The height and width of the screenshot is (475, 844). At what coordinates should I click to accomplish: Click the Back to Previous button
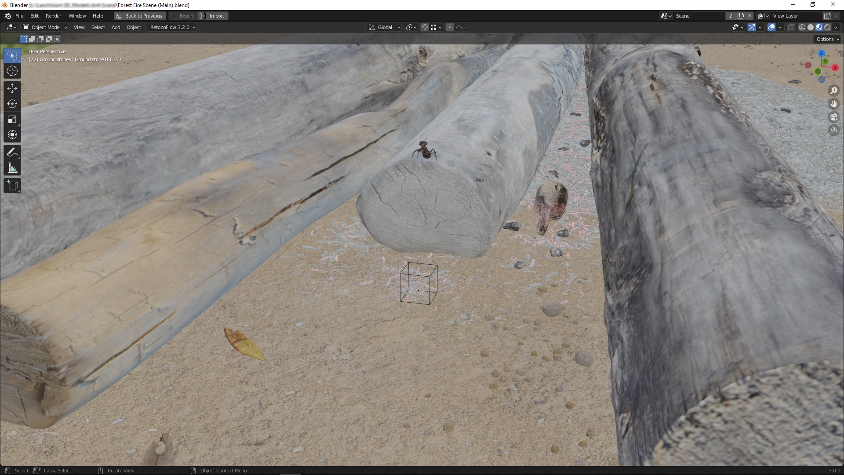point(140,16)
